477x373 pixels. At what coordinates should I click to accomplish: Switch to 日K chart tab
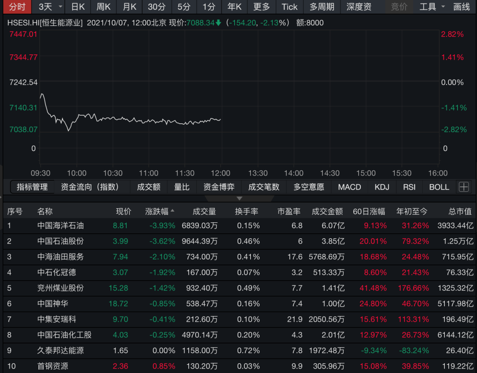coord(78,7)
